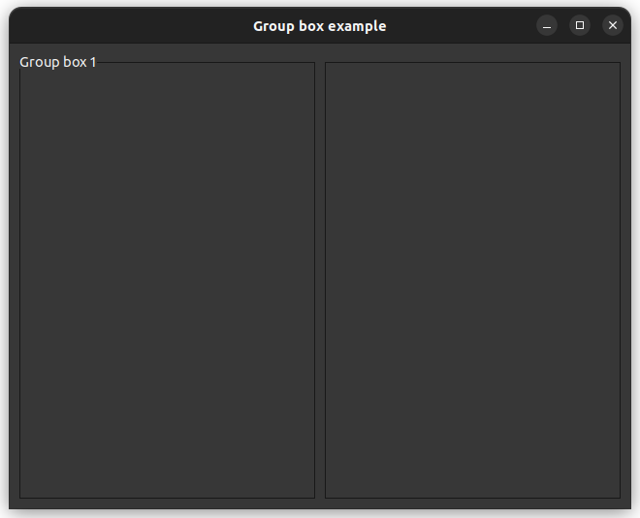Close the Group box example window
This screenshot has width=640, height=518.
[x=612, y=25]
